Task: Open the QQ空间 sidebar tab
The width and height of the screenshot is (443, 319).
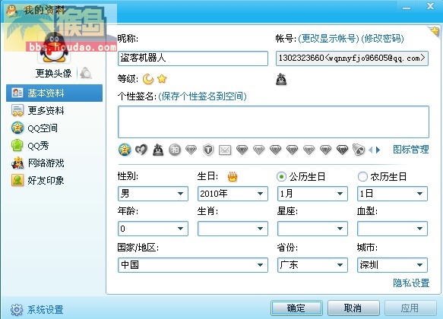Action: [x=54, y=128]
